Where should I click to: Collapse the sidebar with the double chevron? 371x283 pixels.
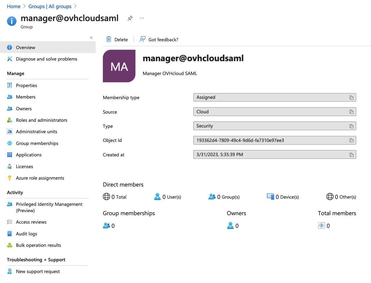click(x=91, y=37)
